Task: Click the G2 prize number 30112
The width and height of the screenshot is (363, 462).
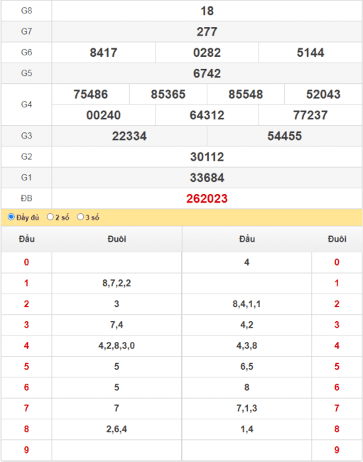Action: [x=207, y=157]
